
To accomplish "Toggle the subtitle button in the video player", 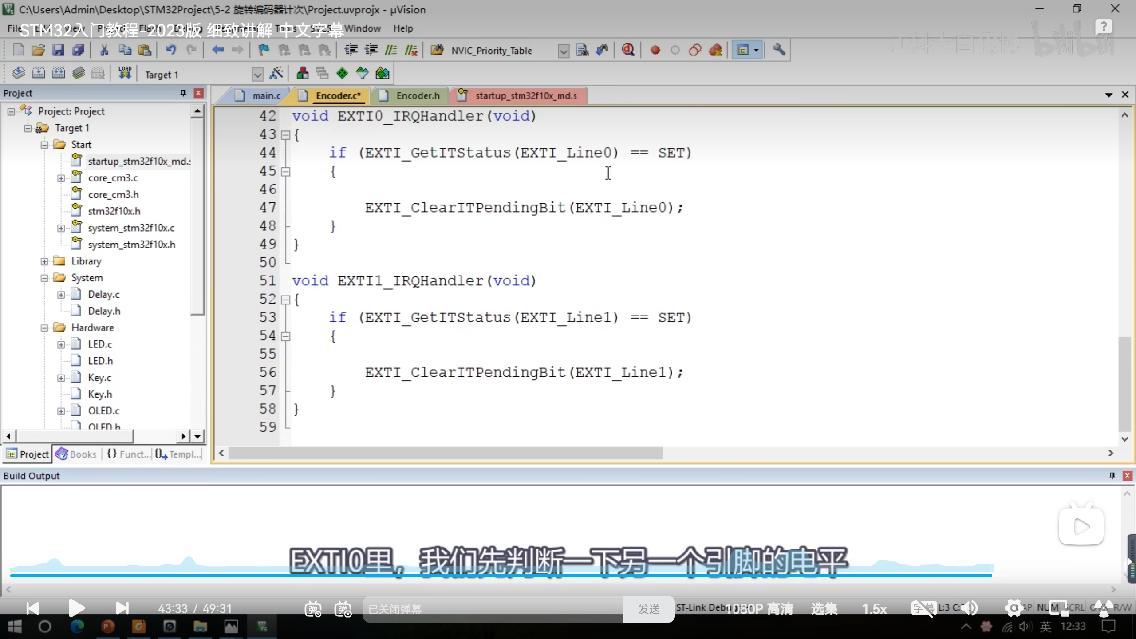I will coord(923,608).
